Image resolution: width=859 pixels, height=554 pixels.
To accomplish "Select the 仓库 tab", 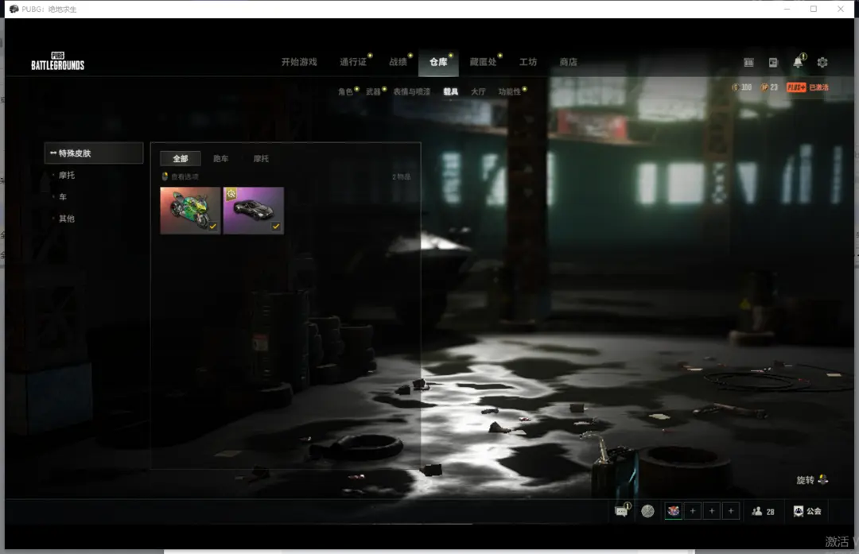I will pyautogui.click(x=438, y=62).
